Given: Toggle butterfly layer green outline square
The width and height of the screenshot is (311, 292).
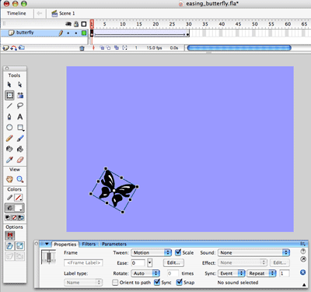Looking at the screenshot, I should click(84, 33).
